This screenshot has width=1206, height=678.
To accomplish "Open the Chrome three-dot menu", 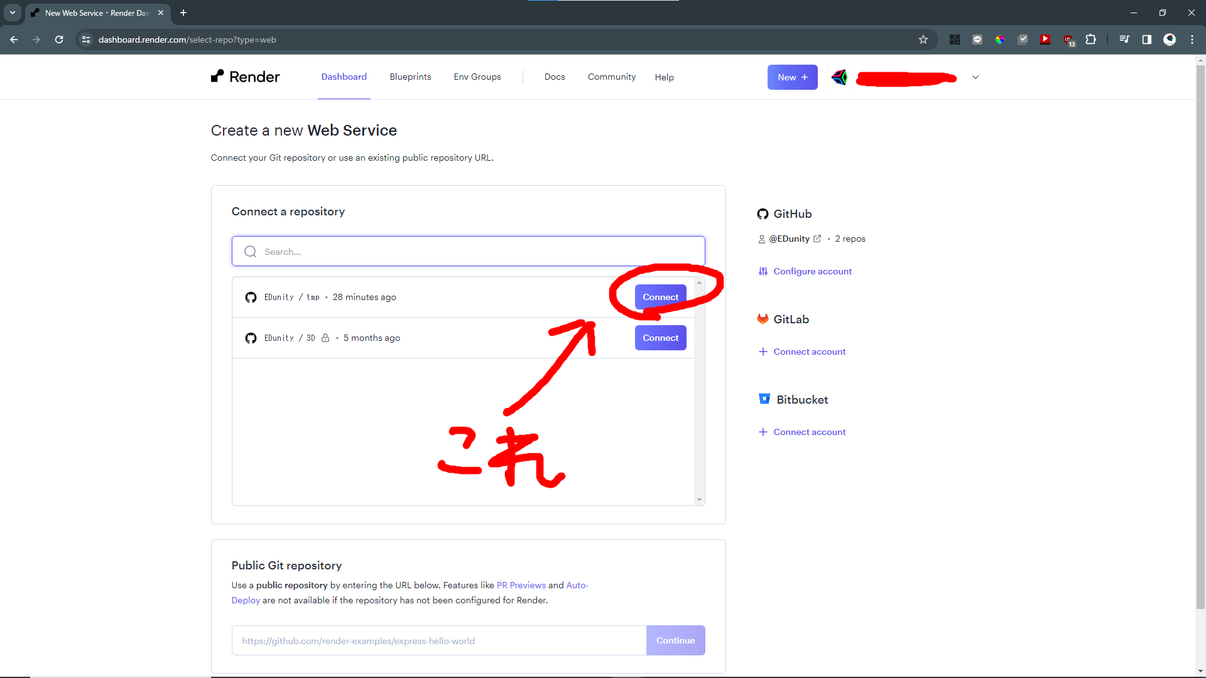I will click(1192, 40).
